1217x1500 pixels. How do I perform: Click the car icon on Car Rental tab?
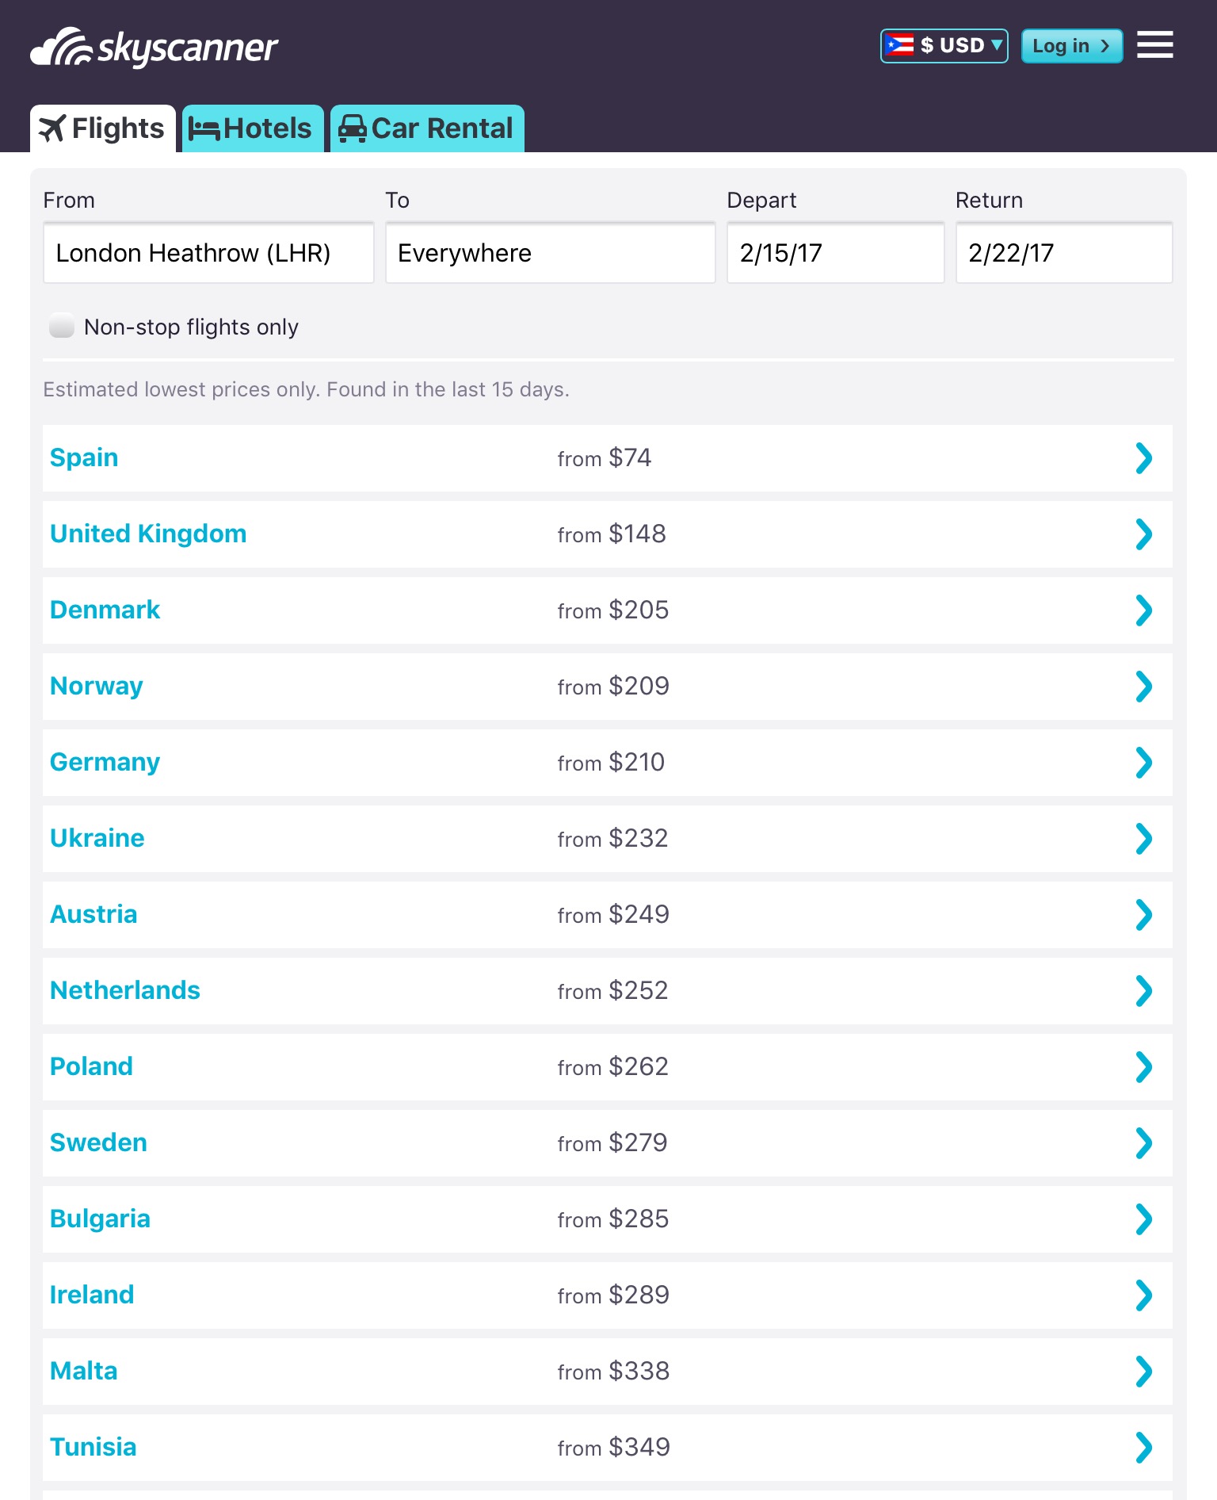pos(352,129)
